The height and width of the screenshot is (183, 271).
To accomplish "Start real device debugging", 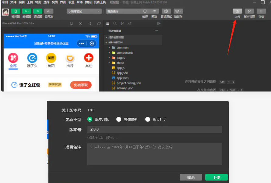I will [x=166, y=11].
